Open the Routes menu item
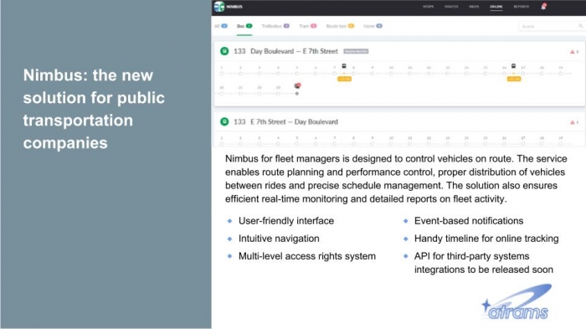Screen dimensions: 586x329 [451, 7]
